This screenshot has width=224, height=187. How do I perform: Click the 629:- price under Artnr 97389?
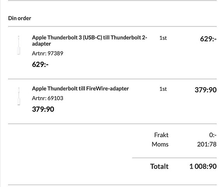click(40, 64)
